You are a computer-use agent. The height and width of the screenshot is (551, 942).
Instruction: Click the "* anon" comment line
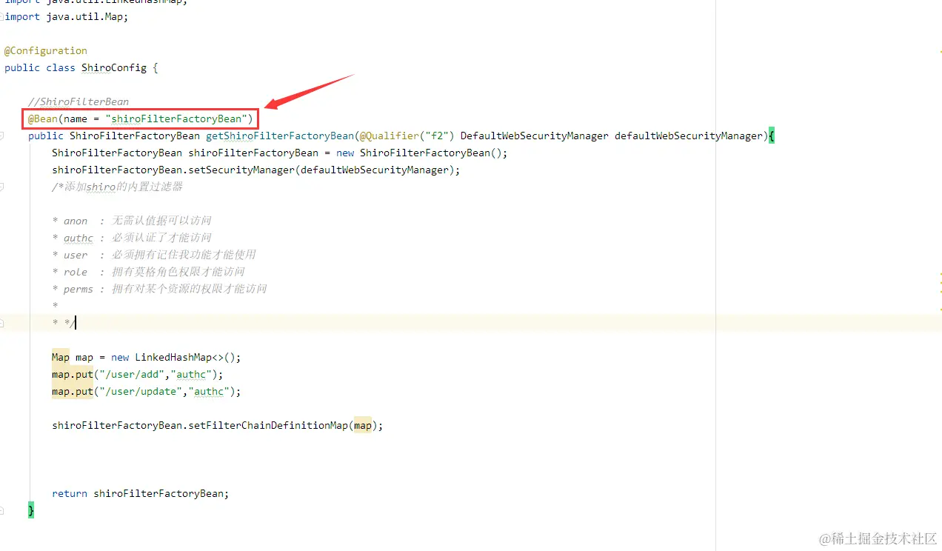tap(132, 221)
